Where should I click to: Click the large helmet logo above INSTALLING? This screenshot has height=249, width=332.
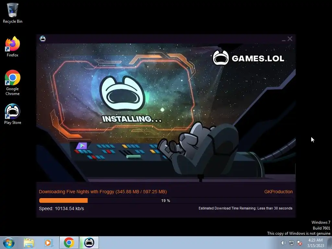122,93
